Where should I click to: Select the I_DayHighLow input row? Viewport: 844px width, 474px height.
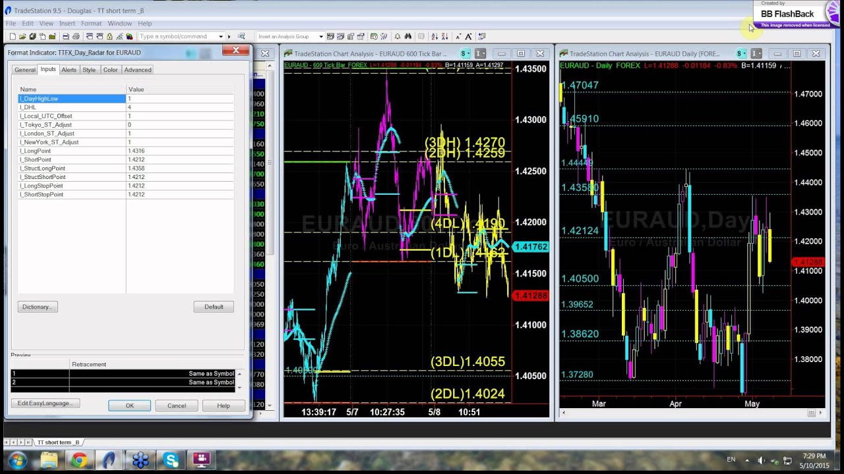pos(126,99)
